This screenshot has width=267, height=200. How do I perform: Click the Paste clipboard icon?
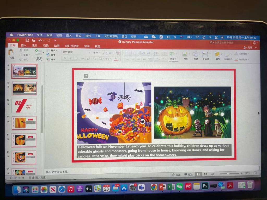[11, 52]
